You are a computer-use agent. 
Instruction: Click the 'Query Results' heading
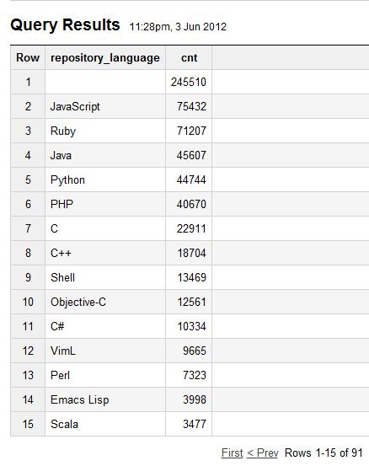65,25
